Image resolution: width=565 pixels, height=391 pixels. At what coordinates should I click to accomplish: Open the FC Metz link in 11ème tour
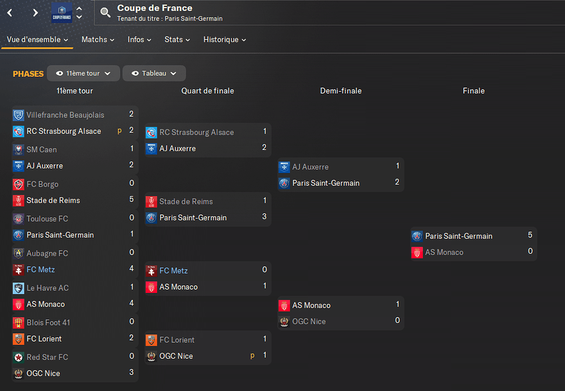(x=40, y=269)
